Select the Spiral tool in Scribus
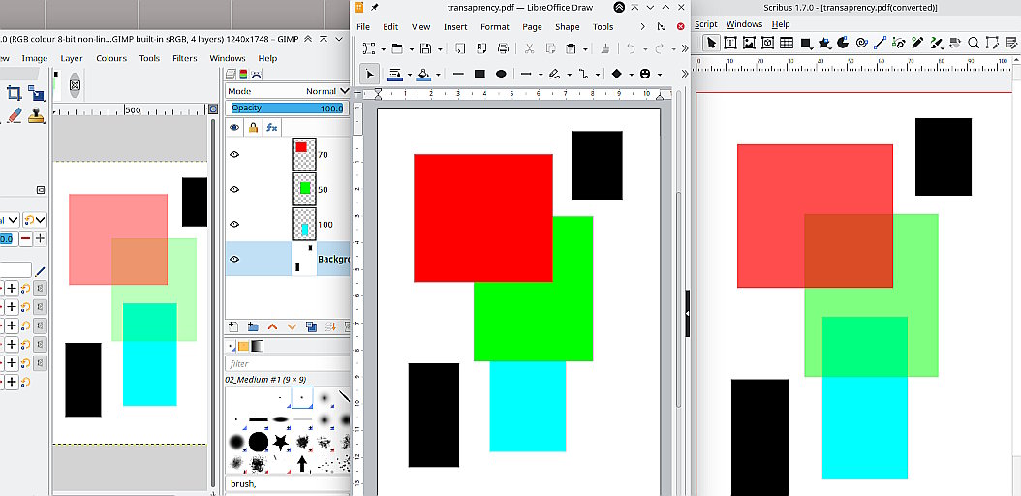 861,43
